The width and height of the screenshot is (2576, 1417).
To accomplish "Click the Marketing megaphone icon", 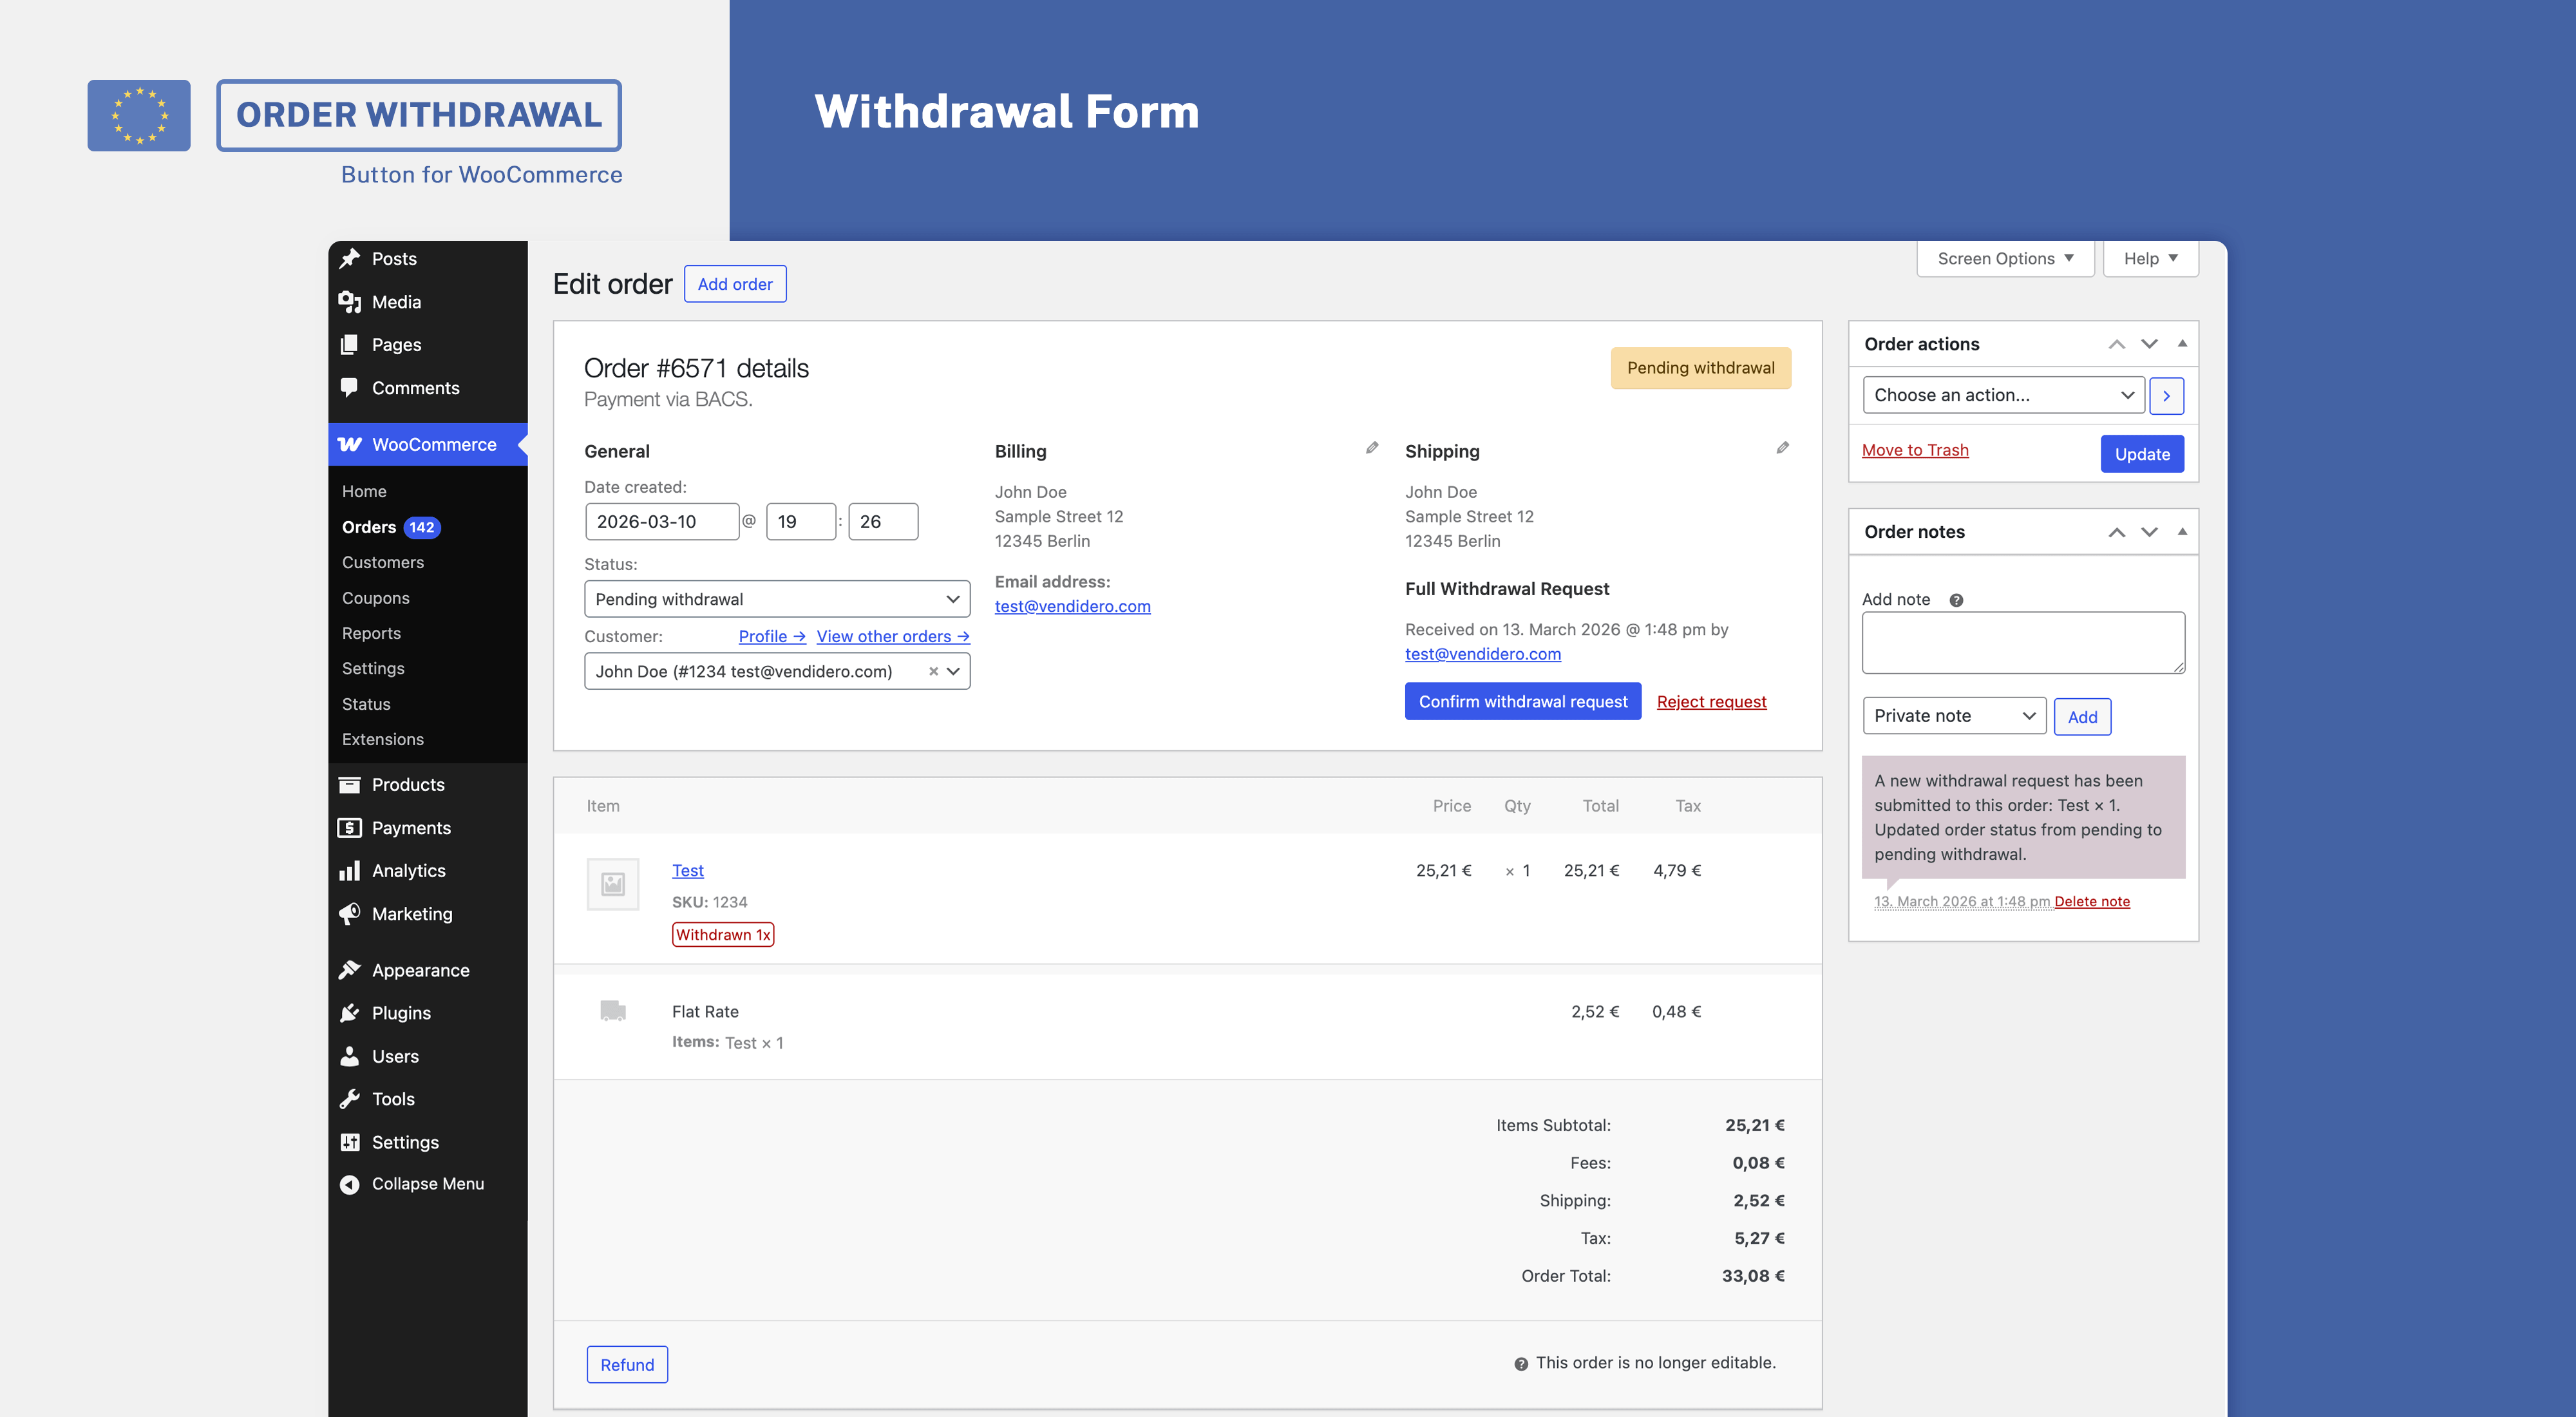I will coord(350,913).
